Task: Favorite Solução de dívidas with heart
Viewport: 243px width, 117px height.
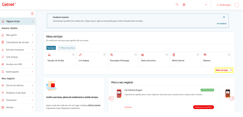Action: pos(73,55)
